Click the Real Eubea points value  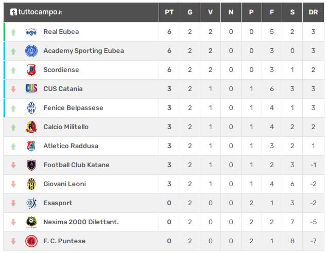(169, 32)
